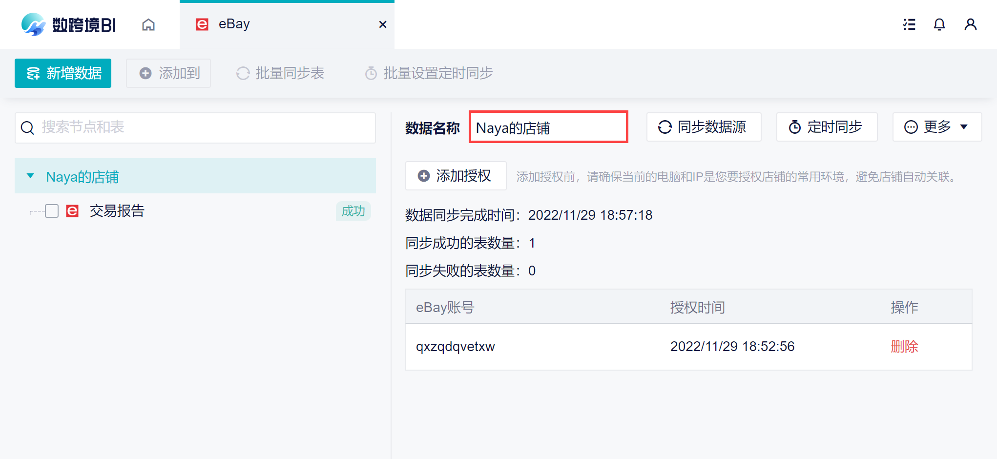Click the 成功 status tag
The width and height of the screenshot is (997, 459).
(x=353, y=211)
